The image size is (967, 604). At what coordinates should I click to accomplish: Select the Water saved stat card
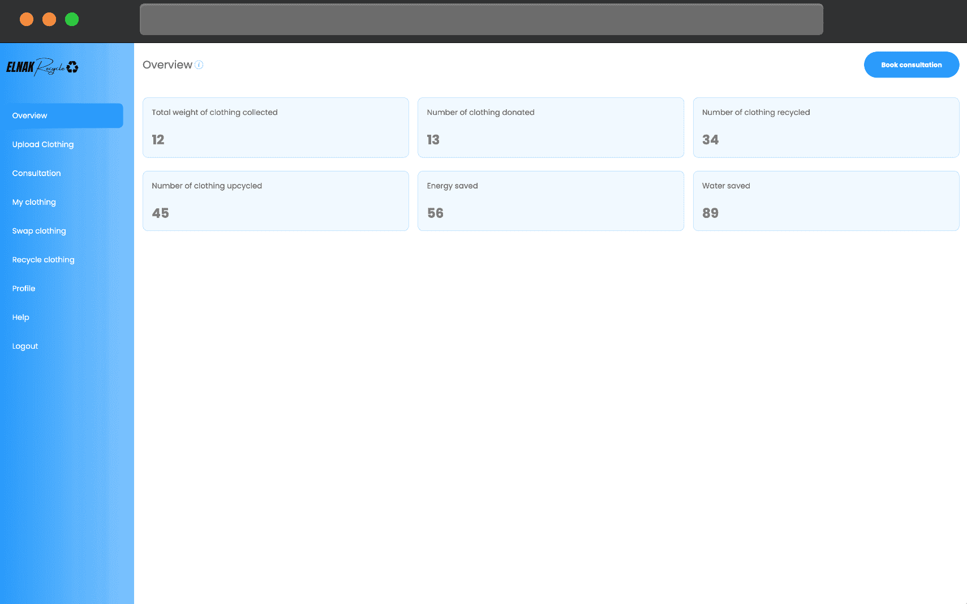826,201
